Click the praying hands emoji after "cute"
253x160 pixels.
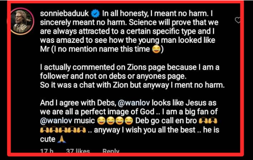pos(62,139)
